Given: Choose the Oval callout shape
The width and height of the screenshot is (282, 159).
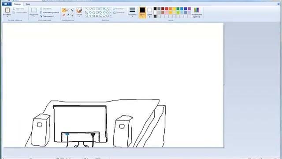Looking at the screenshot, I should (x=104, y=16).
